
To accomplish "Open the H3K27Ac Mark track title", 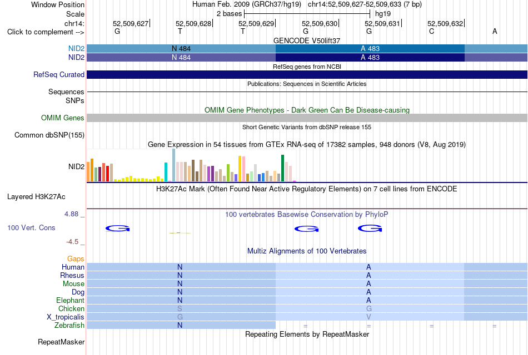I will pyautogui.click(x=307, y=189).
